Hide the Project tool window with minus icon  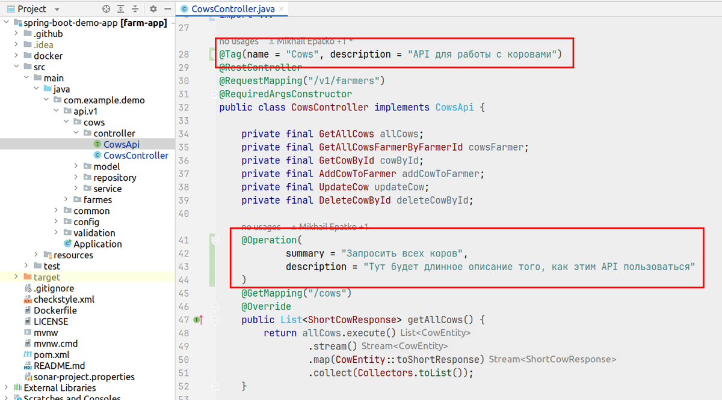pos(167,9)
